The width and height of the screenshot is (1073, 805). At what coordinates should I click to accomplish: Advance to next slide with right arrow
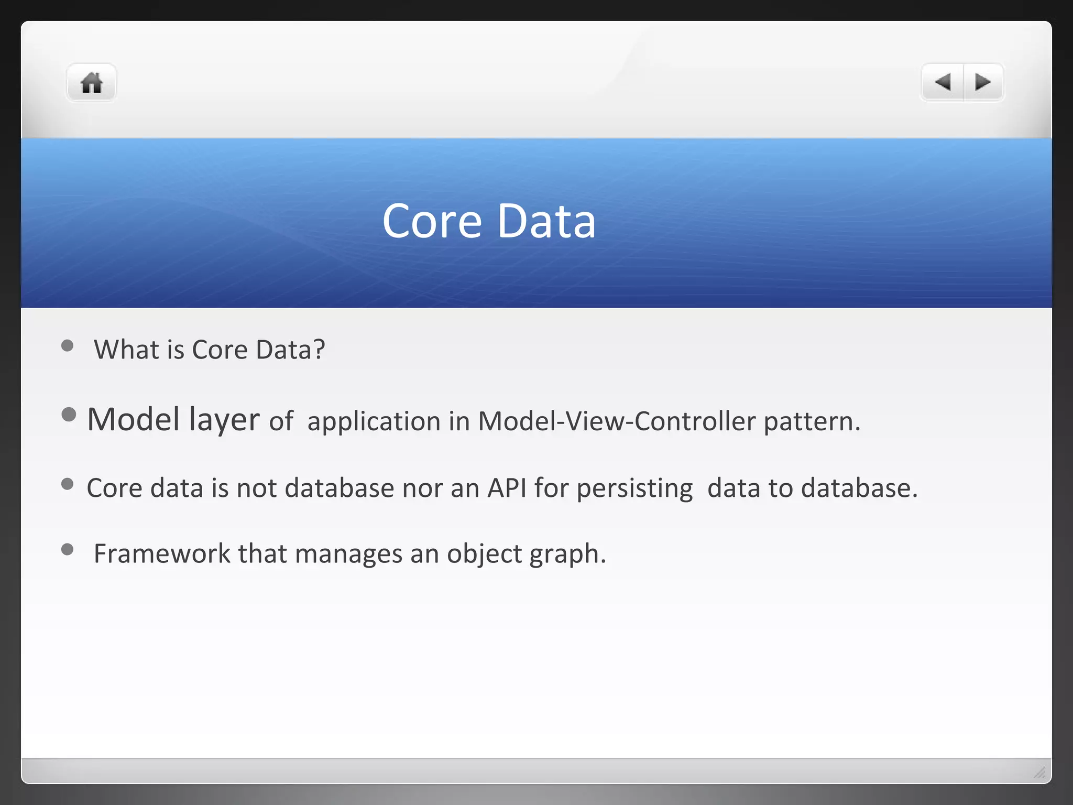coord(983,82)
